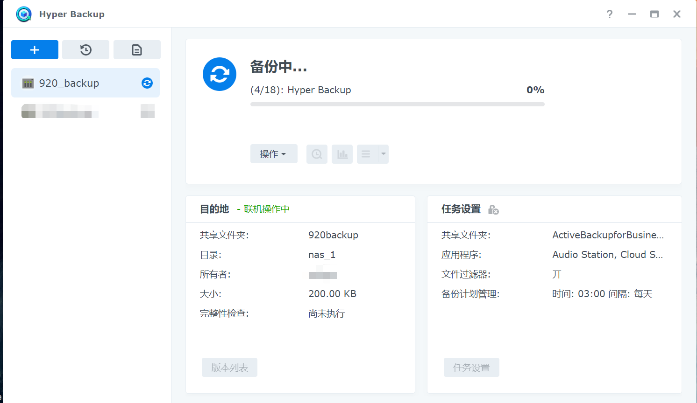
Task: Minimize the Hyper Backup window
Action: click(632, 14)
